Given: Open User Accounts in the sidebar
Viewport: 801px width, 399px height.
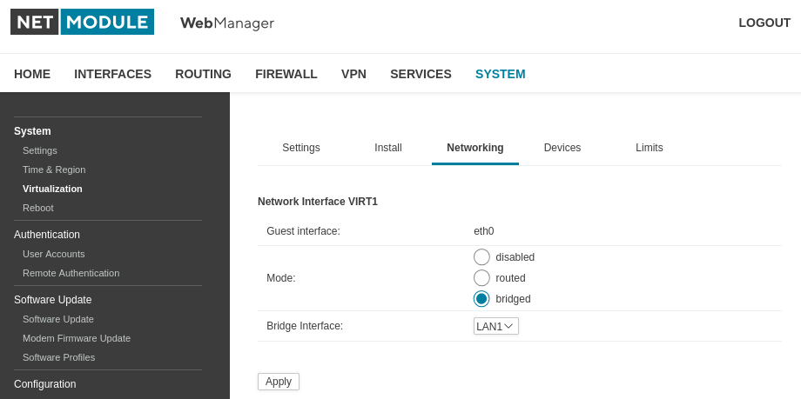Looking at the screenshot, I should pyautogui.click(x=54, y=254).
